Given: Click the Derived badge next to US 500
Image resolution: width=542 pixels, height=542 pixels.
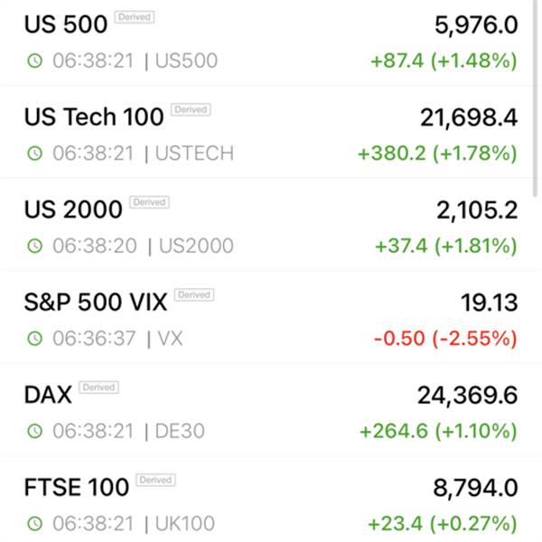Looking at the screenshot, I should pyautogui.click(x=135, y=17).
